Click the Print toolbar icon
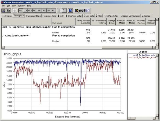The width and height of the screenshot is (160, 121). pos(8,10)
